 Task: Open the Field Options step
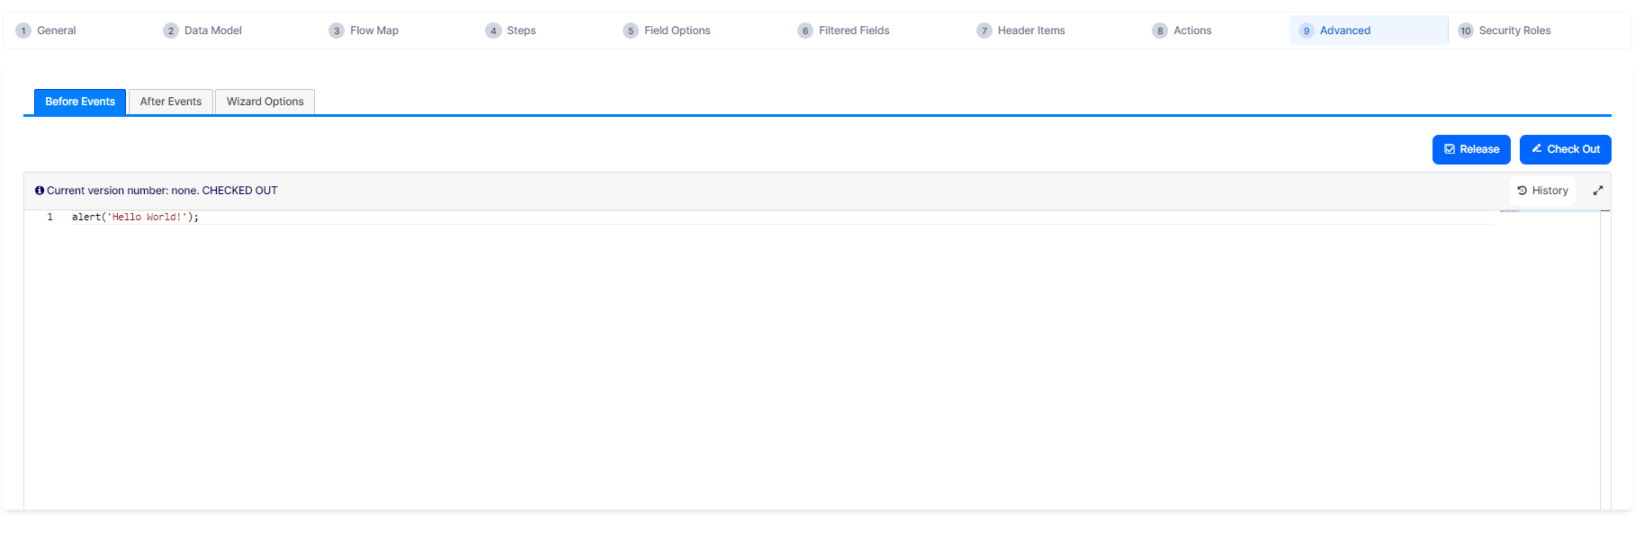(x=668, y=31)
